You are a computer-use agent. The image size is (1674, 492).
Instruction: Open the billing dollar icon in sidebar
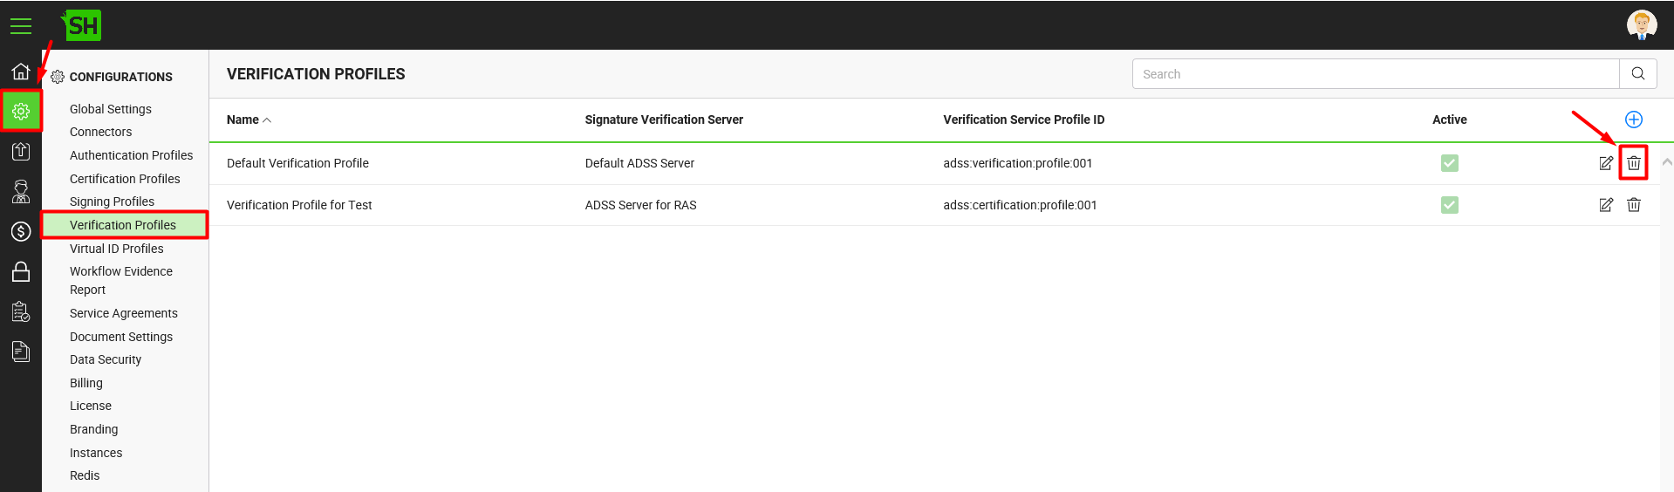coord(21,231)
